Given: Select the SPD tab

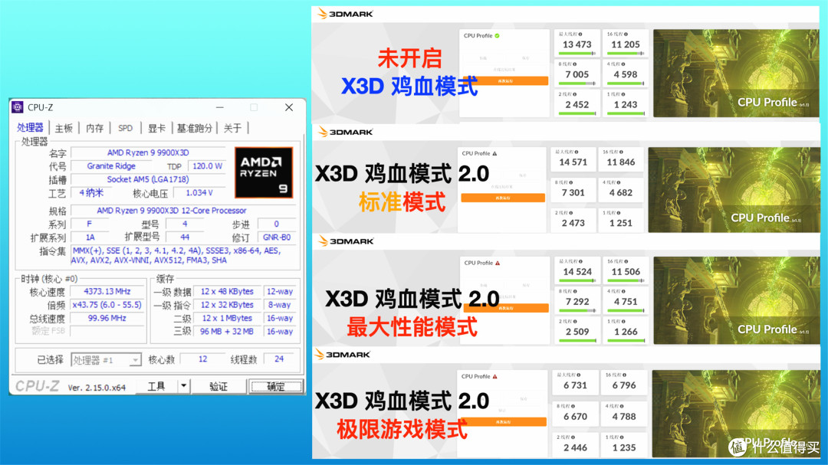Looking at the screenshot, I should point(125,128).
